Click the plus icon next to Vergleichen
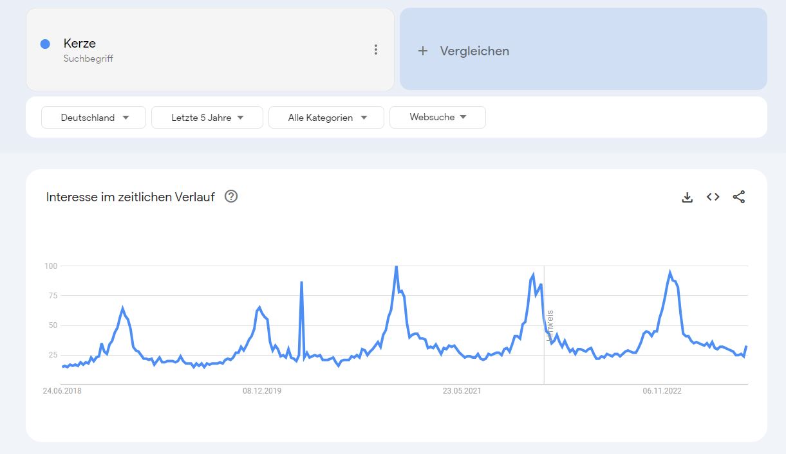The image size is (786, 454). coord(422,51)
